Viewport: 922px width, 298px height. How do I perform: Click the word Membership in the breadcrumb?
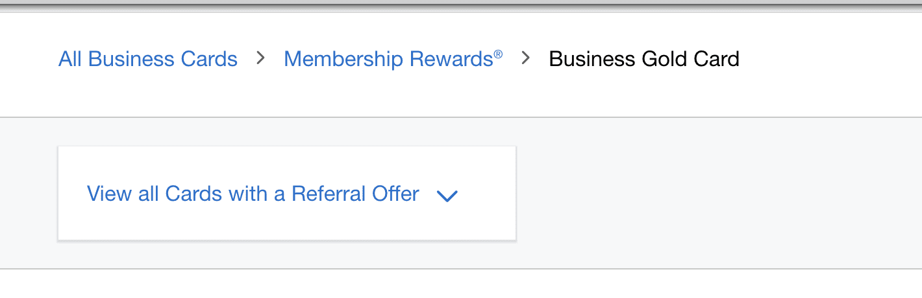click(343, 59)
